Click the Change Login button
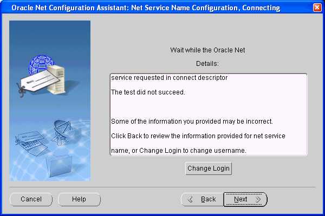 (x=209, y=168)
